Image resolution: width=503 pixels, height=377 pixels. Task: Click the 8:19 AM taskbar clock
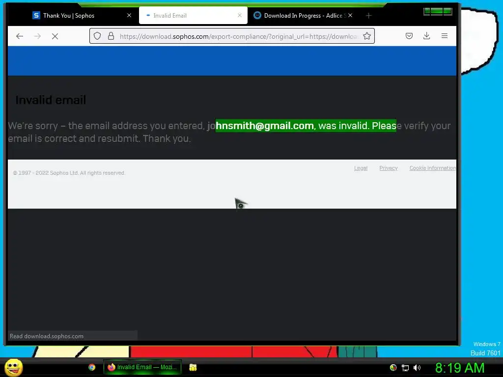tap(460, 368)
